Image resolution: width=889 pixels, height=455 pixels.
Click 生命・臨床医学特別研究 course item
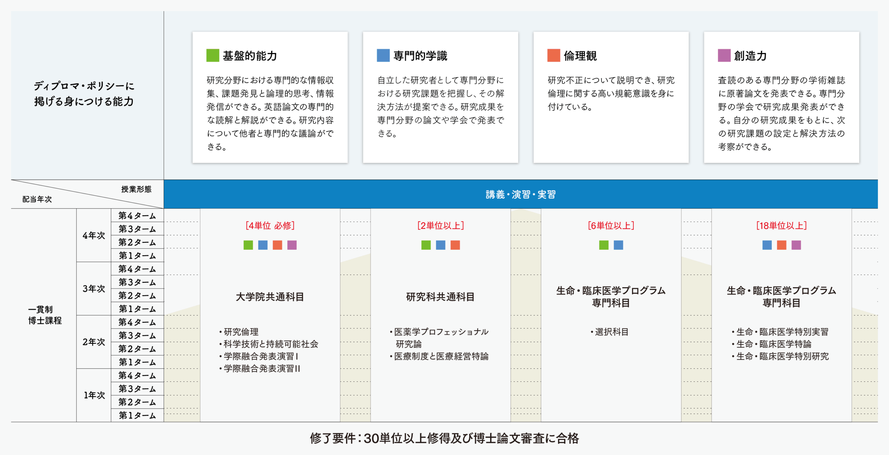782,356
